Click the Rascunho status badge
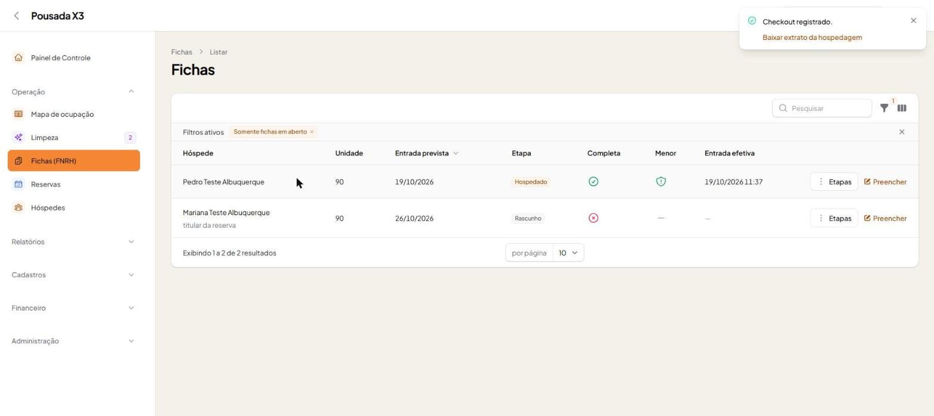The width and height of the screenshot is (934, 416). point(528,218)
